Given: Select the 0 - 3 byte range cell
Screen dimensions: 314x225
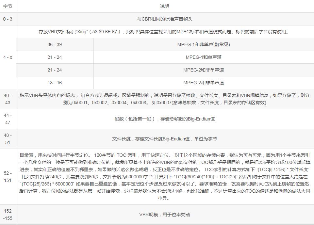Looking at the screenshot, I should (x=8, y=19).
